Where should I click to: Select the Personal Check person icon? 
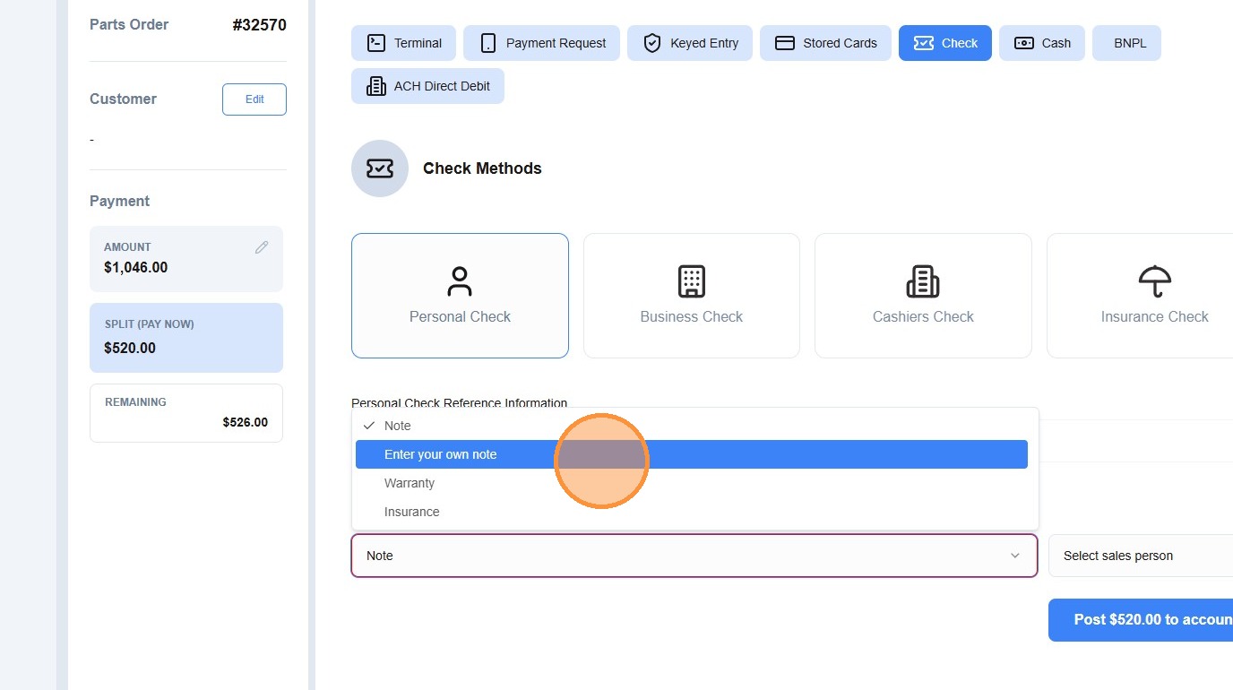pos(460,281)
